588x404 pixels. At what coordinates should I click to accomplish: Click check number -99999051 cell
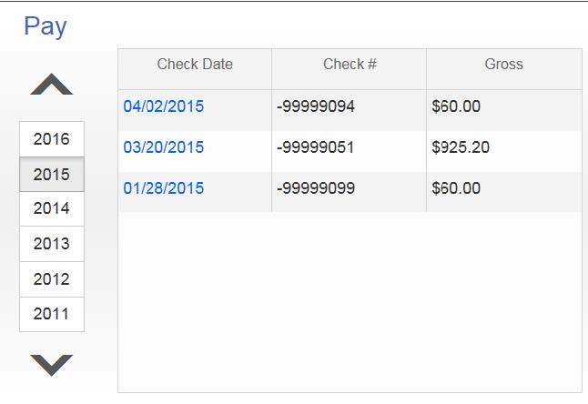(x=315, y=148)
